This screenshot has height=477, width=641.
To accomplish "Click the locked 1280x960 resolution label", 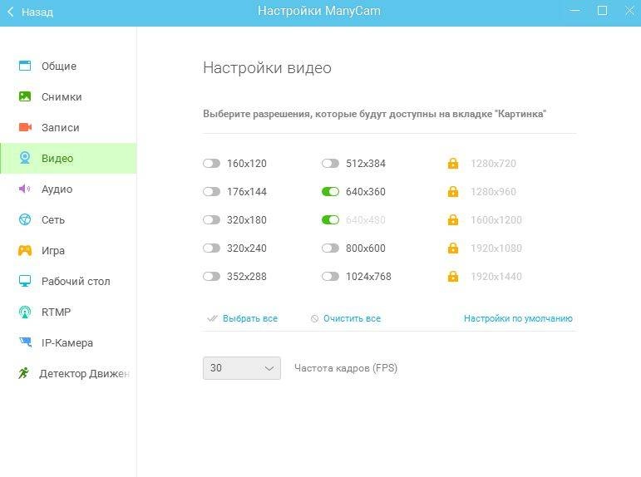I will pyautogui.click(x=493, y=192).
